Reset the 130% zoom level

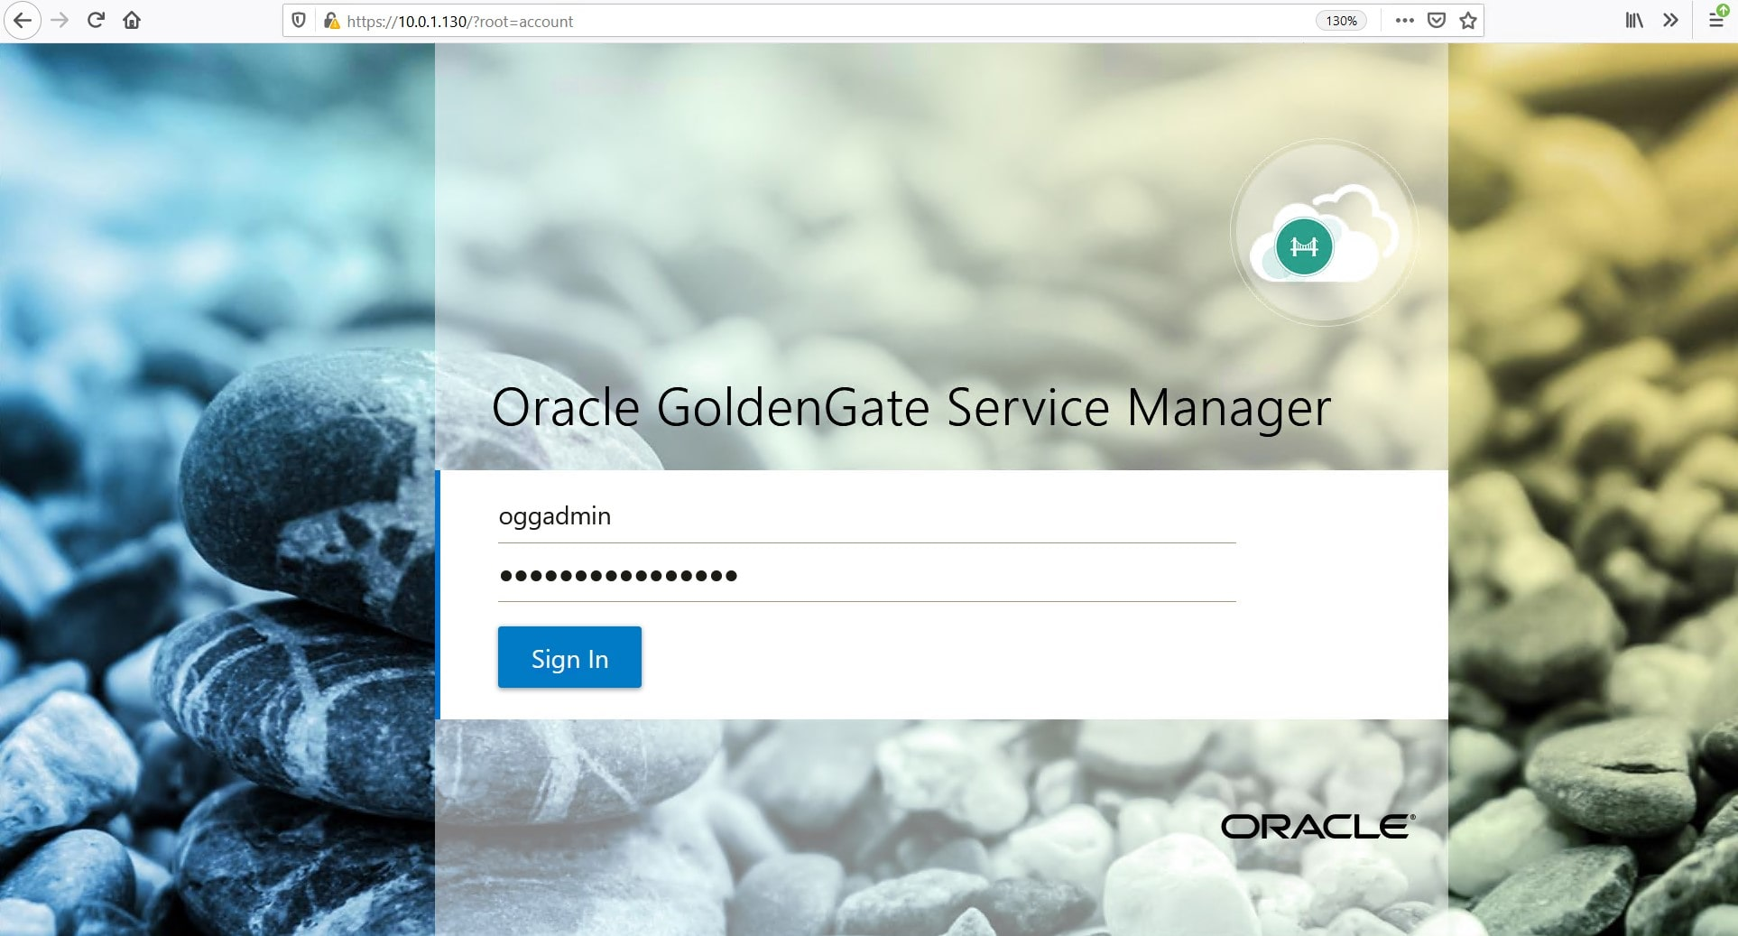tap(1341, 21)
